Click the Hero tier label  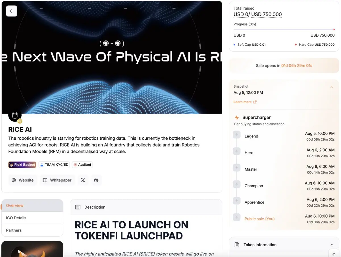point(249,153)
